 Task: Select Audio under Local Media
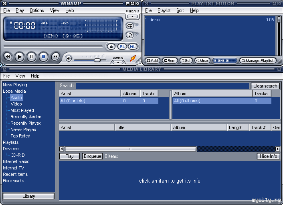tap(16, 98)
